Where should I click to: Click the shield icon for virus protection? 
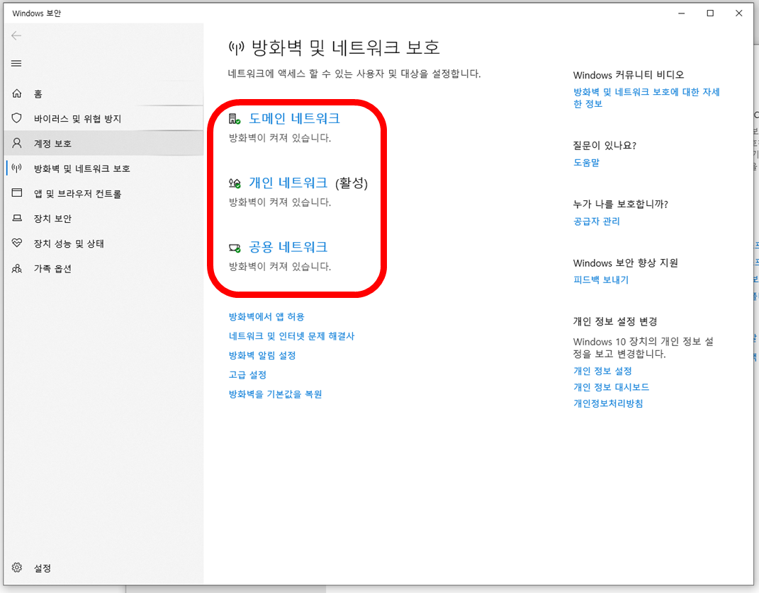pyautogui.click(x=17, y=118)
